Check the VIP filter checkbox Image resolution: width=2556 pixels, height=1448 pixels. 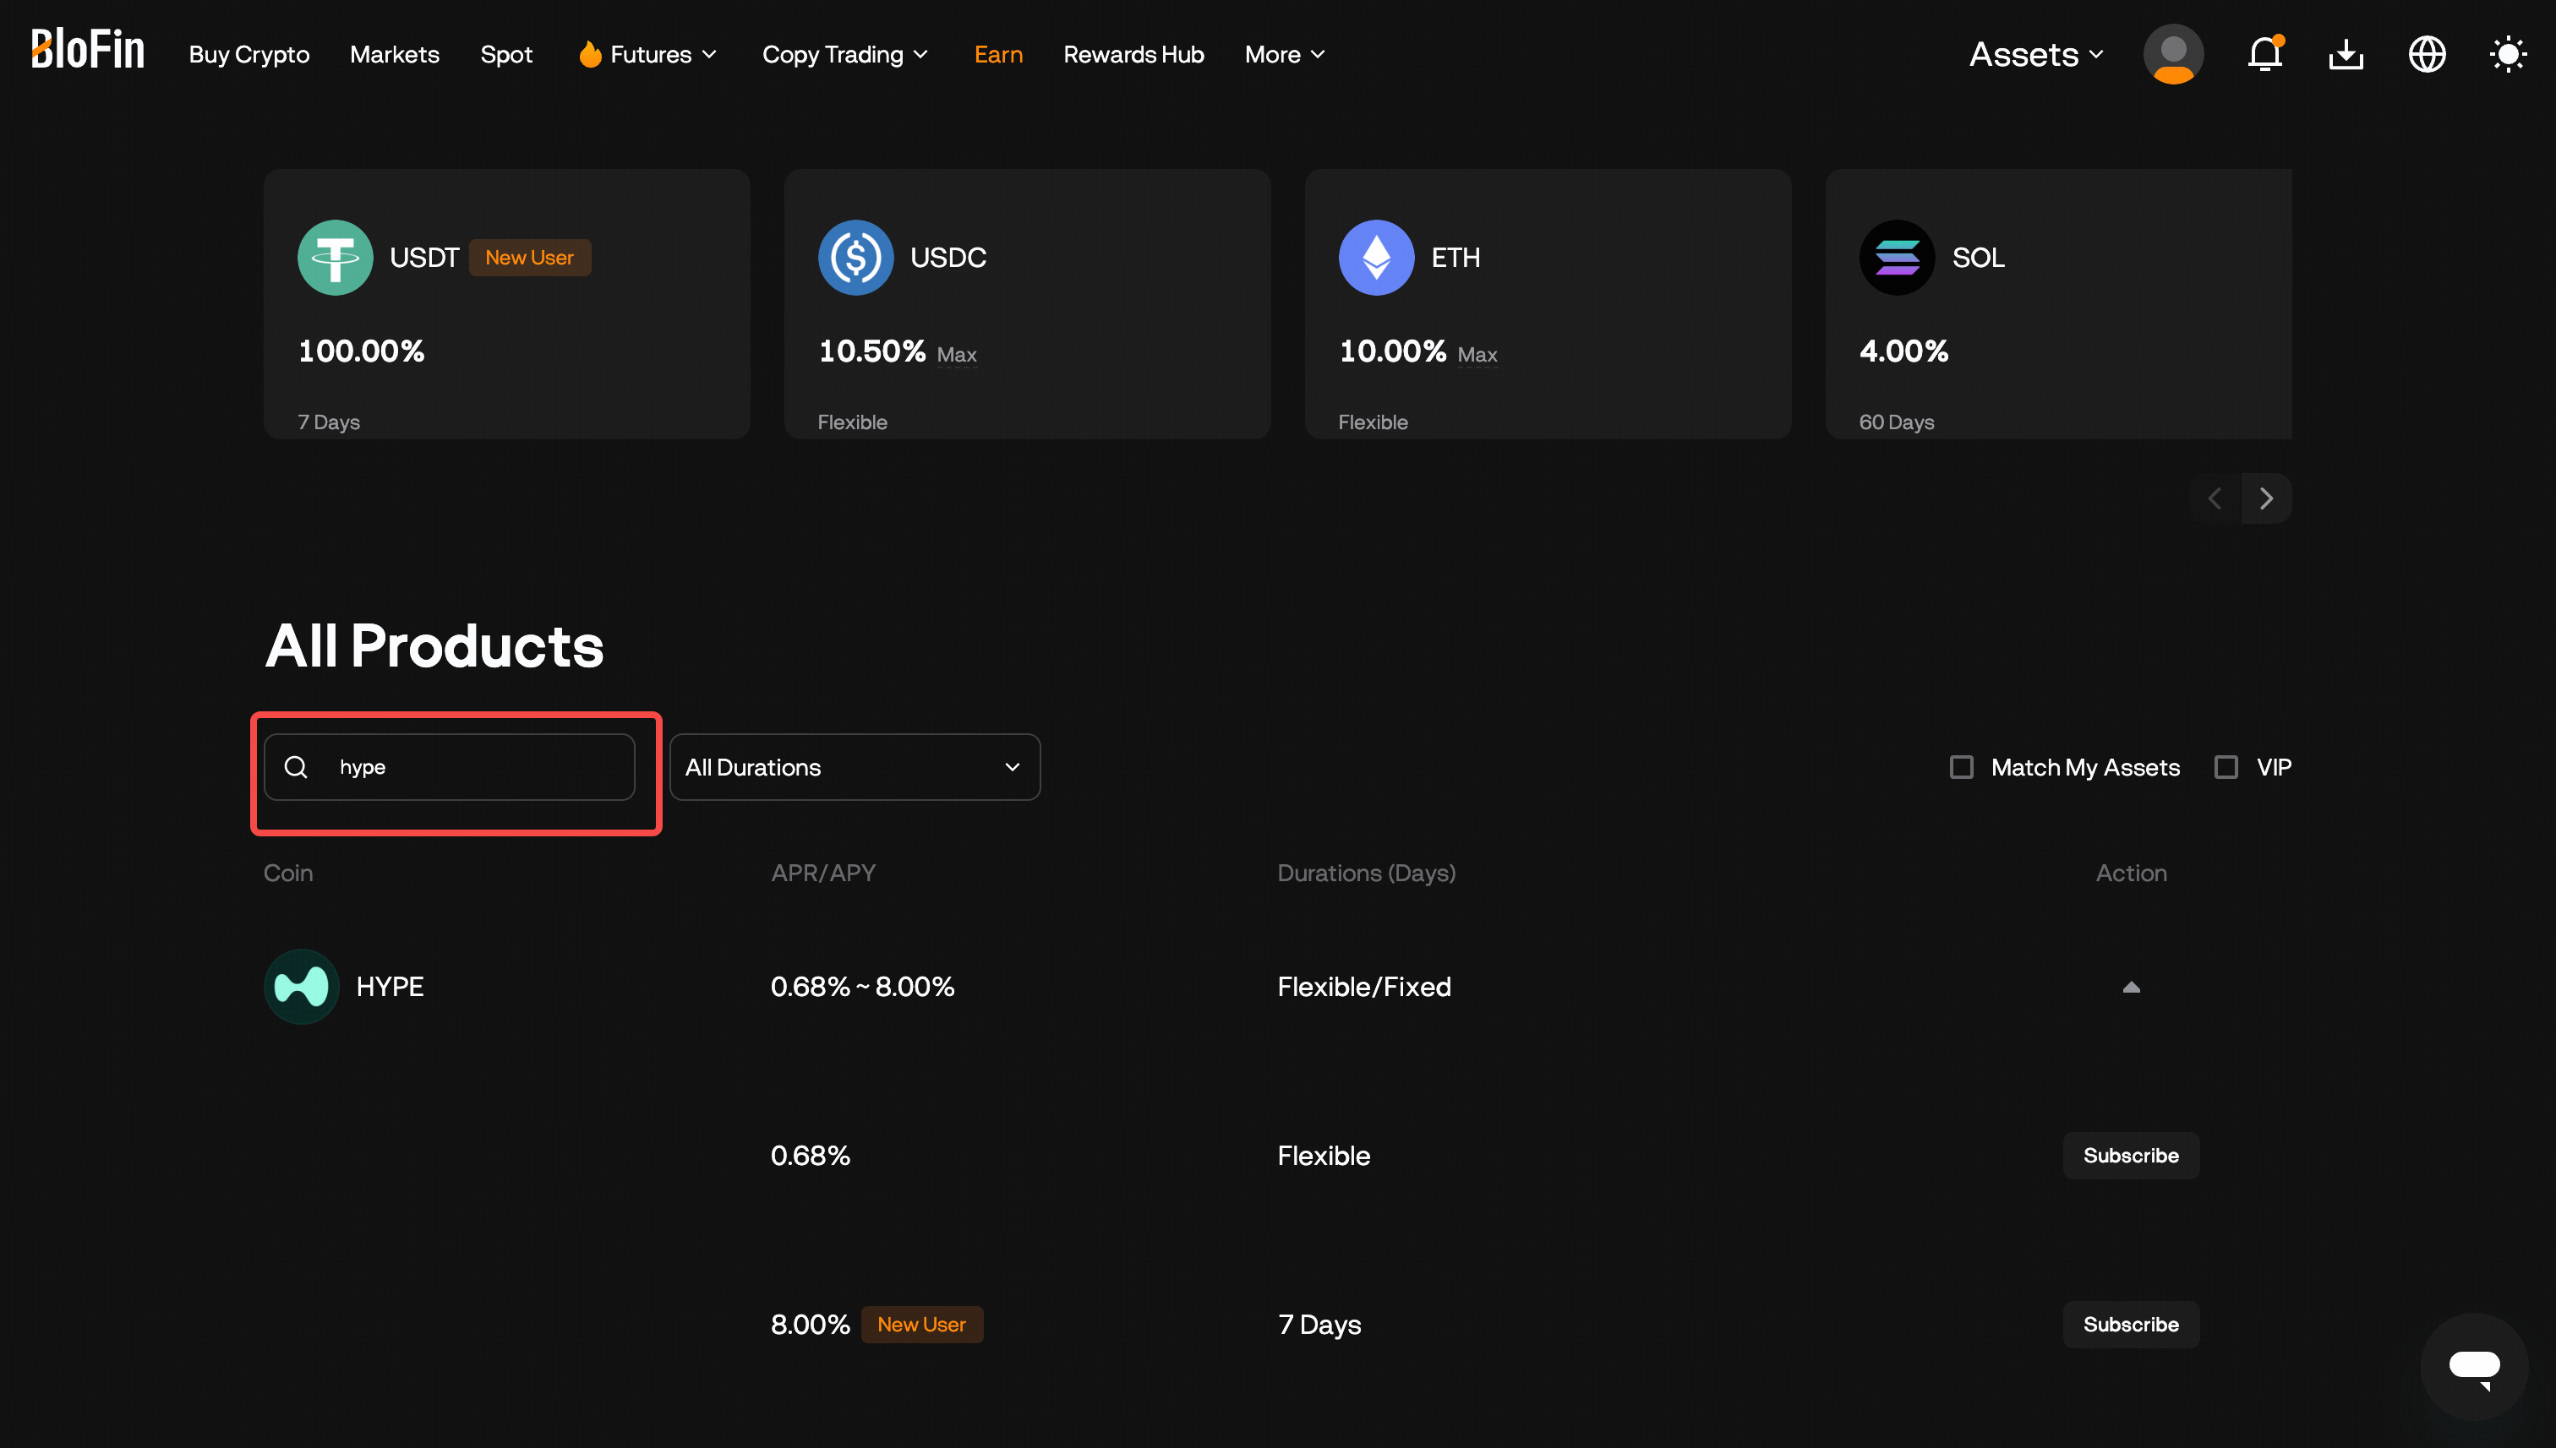tap(2226, 767)
